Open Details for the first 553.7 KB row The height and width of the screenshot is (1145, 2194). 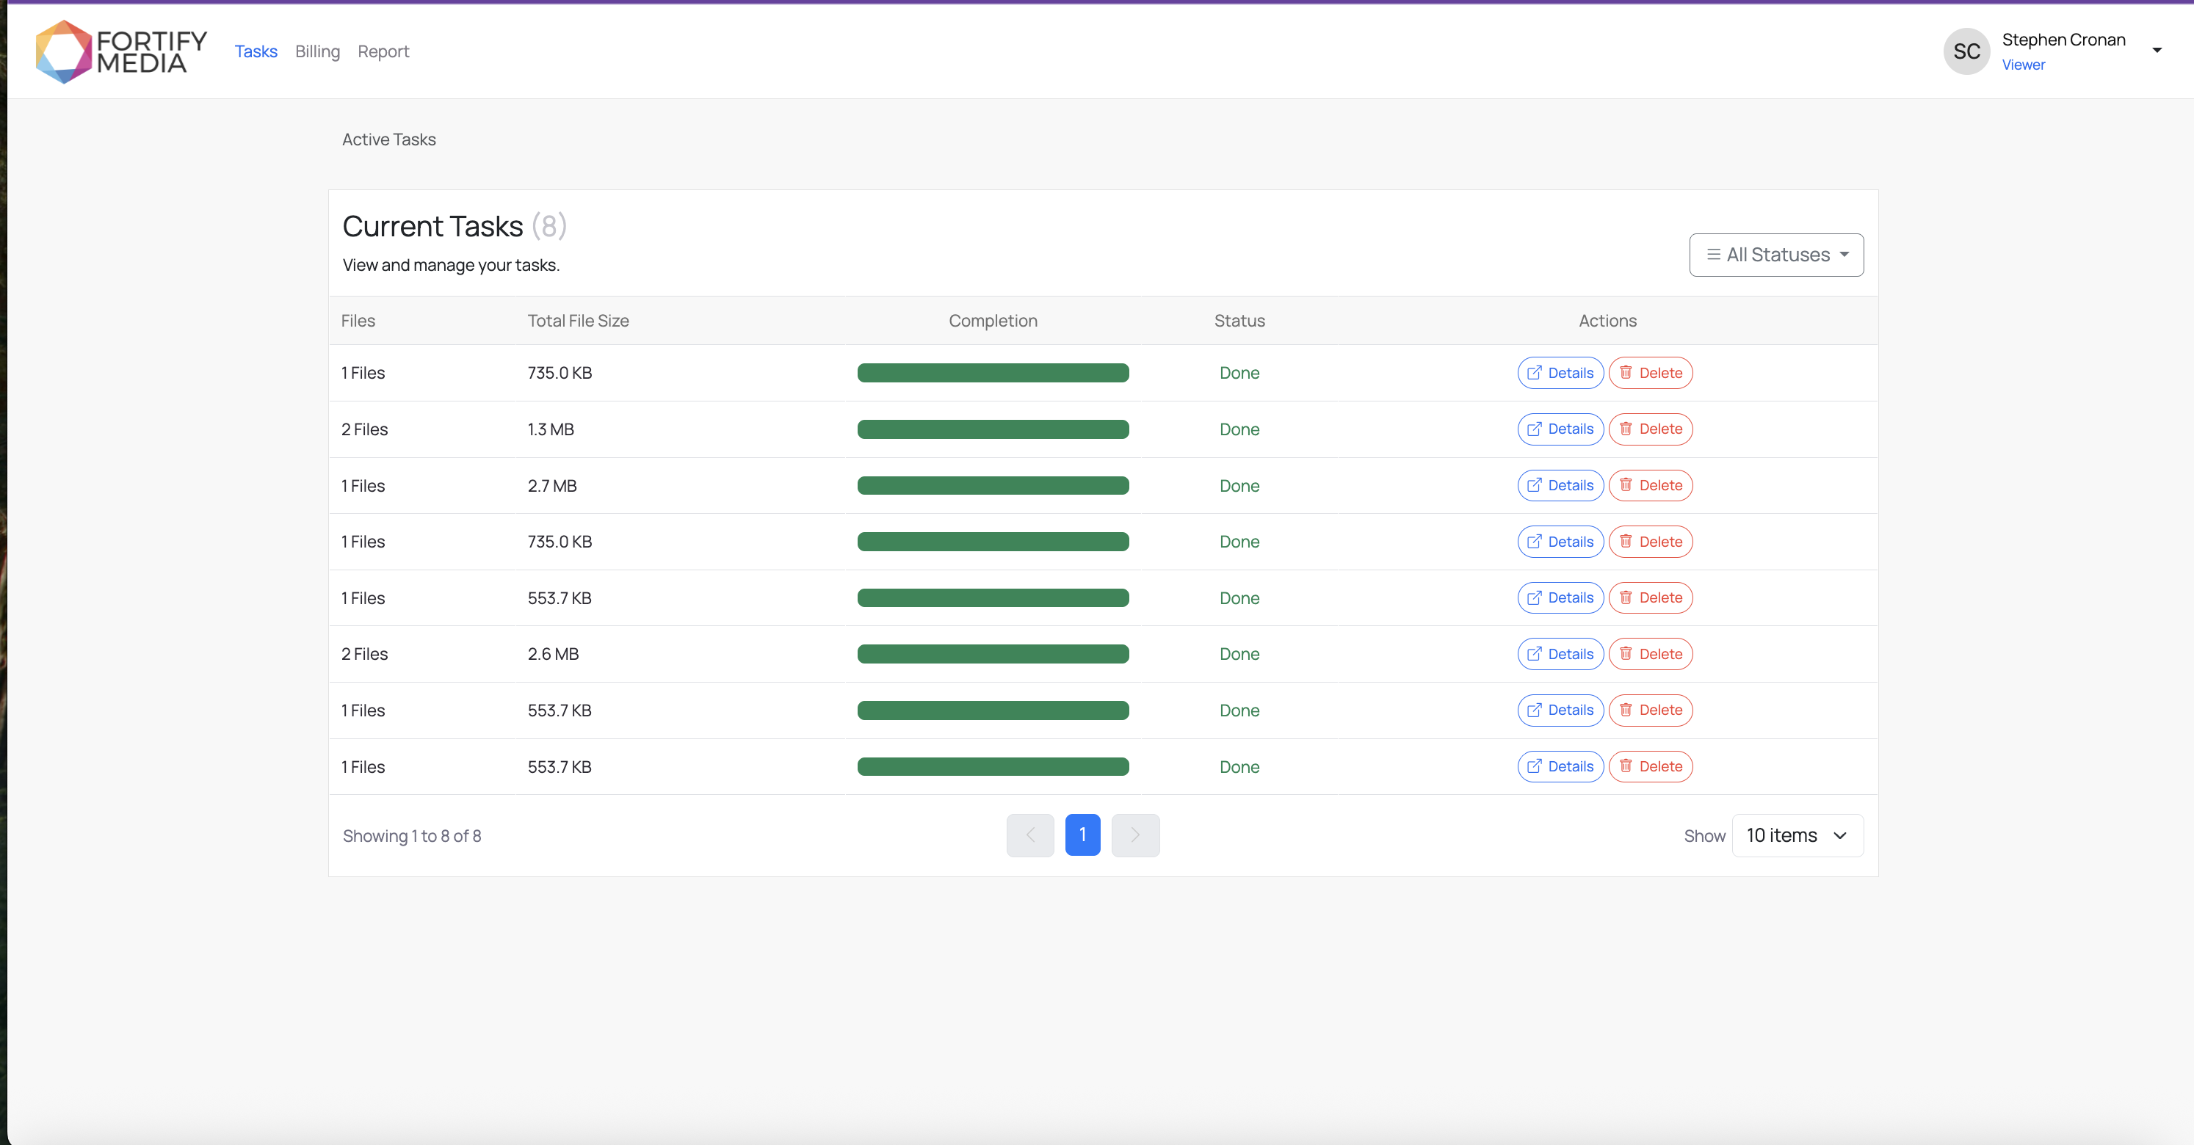(x=1560, y=597)
